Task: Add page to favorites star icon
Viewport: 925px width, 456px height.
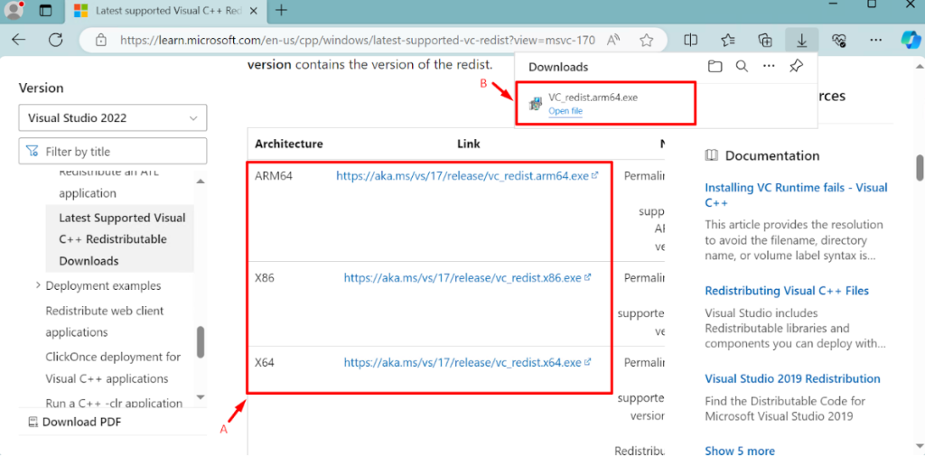Action: pos(647,40)
